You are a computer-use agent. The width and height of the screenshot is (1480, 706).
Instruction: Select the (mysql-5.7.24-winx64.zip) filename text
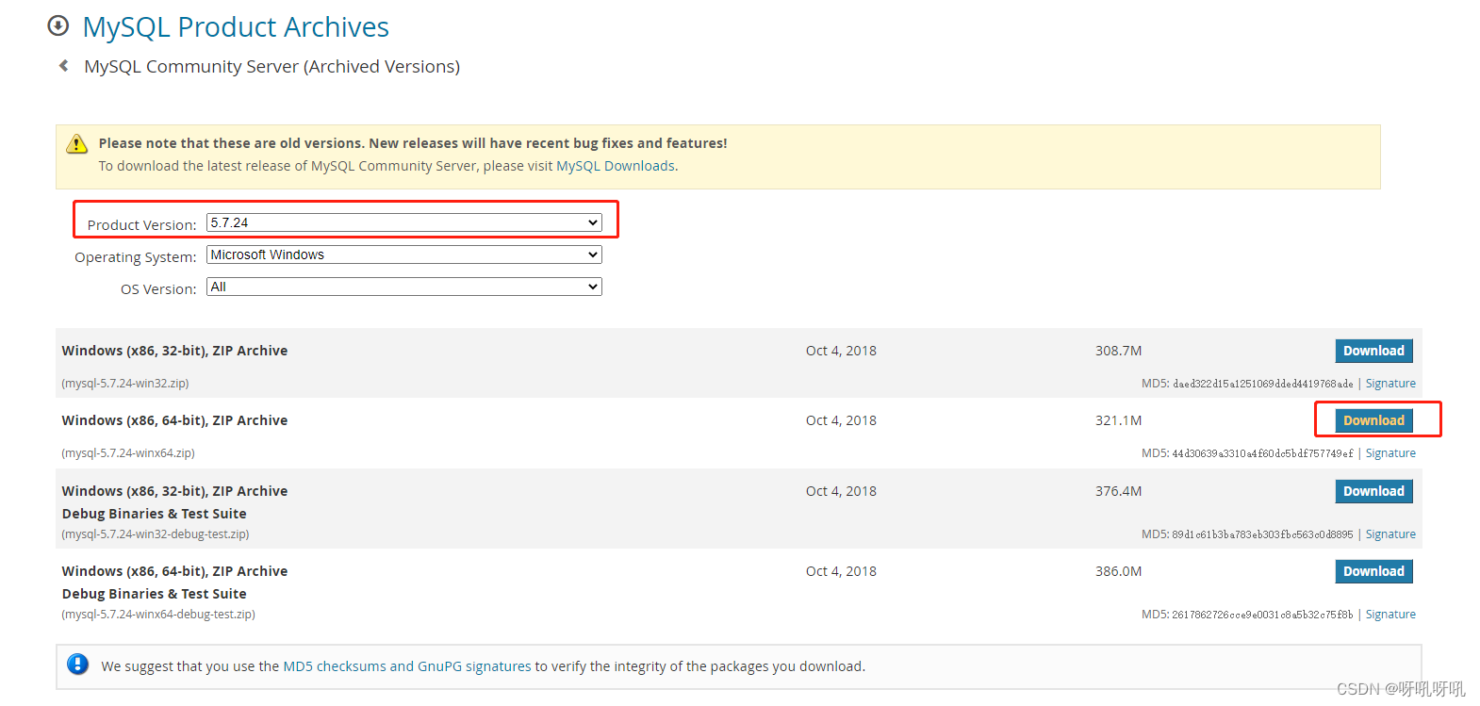(x=128, y=453)
